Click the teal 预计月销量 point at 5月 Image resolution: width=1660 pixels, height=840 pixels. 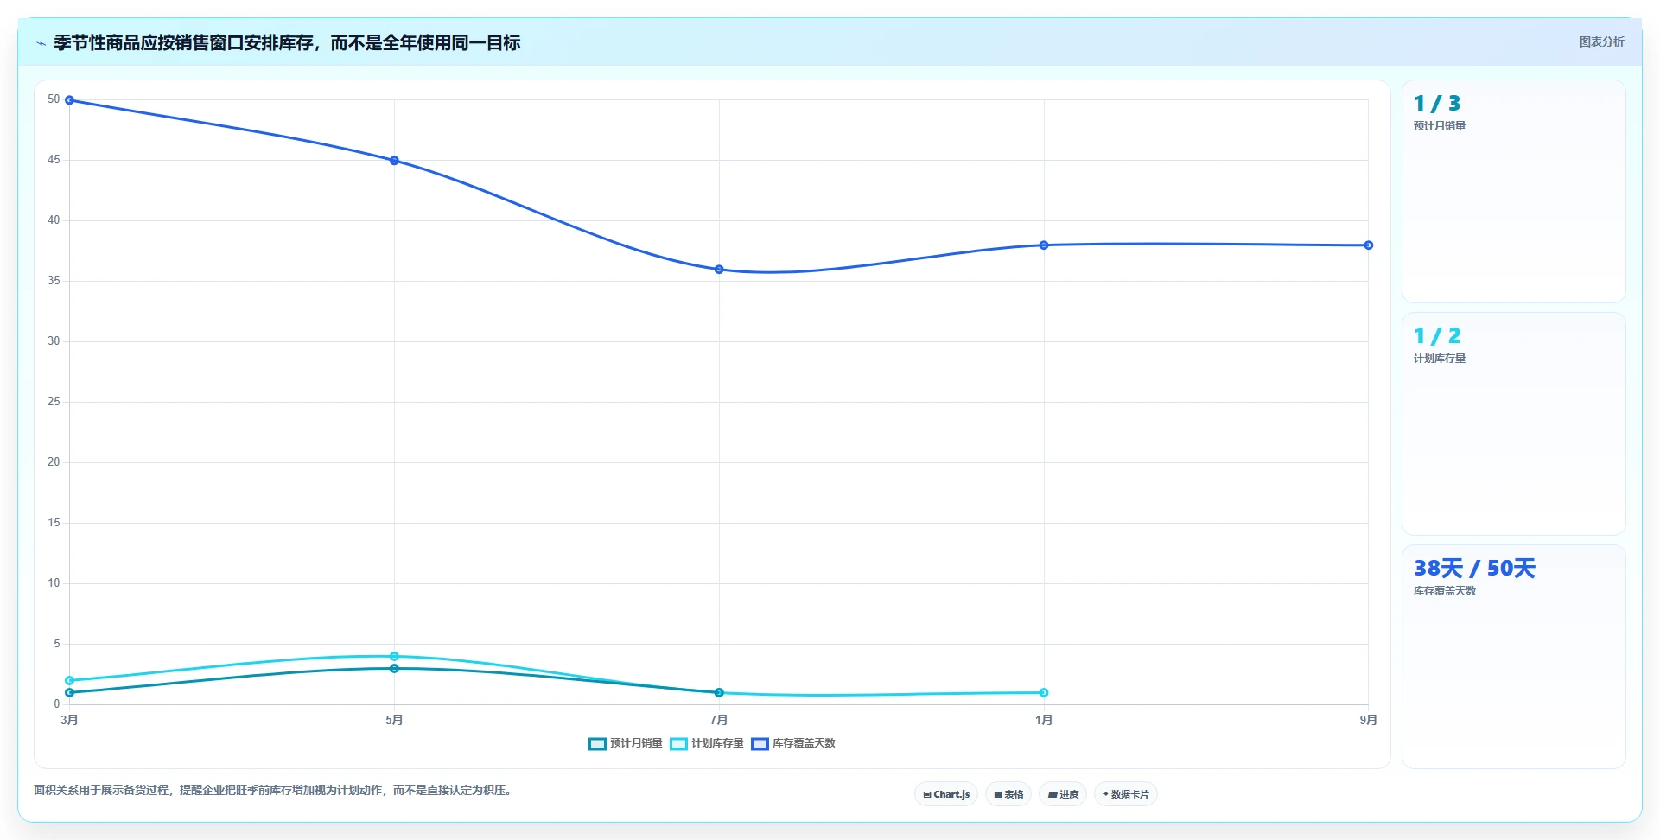[x=394, y=669]
